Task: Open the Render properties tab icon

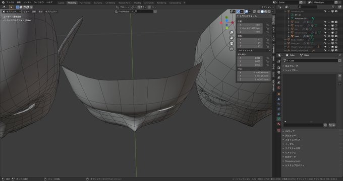Action: [x=278, y=67]
